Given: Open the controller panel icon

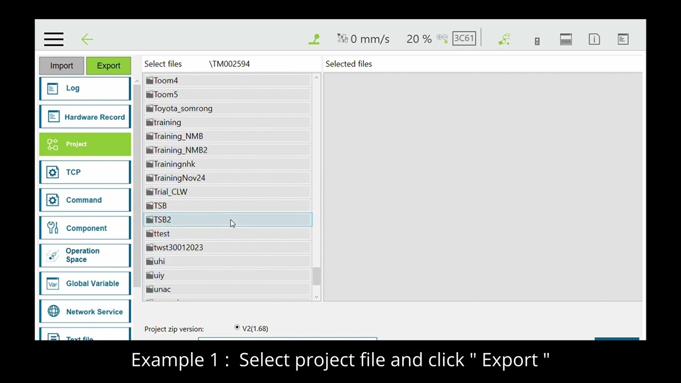Looking at the screenshot, I should click(x=566, y=39).
